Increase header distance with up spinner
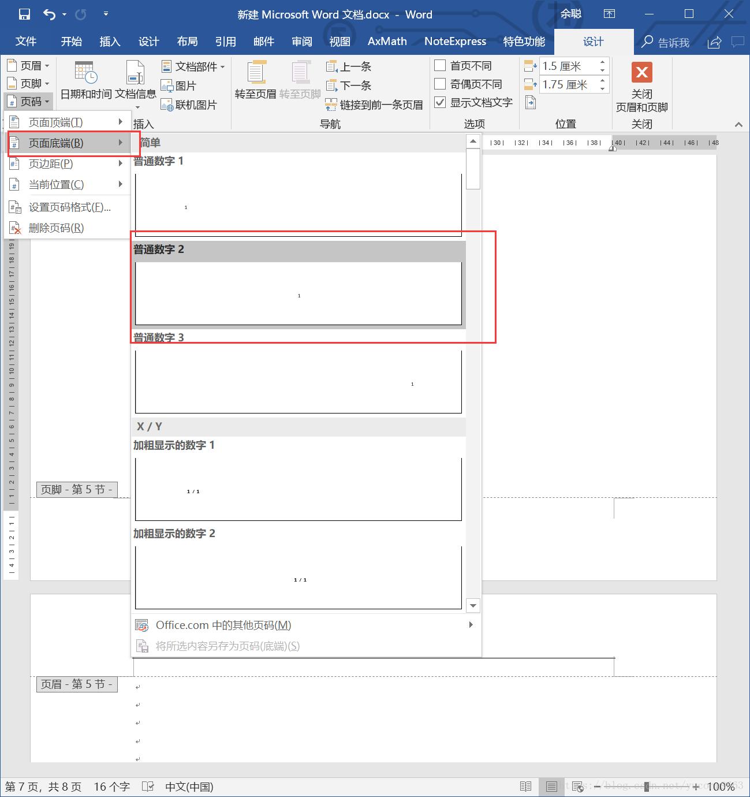This screenshot has height=797, width=750. [x=603, y=62]
